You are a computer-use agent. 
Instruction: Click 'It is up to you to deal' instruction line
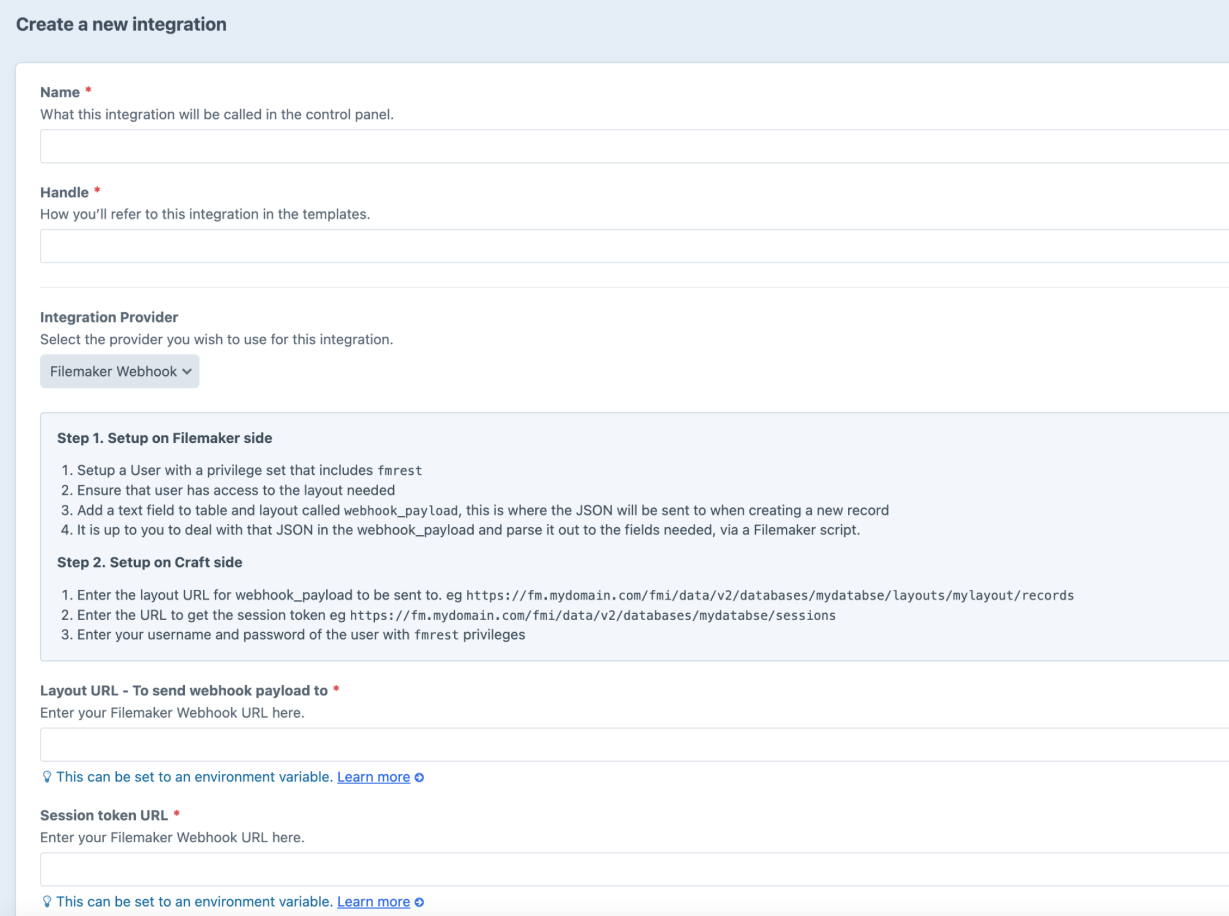tap(468, 530)
